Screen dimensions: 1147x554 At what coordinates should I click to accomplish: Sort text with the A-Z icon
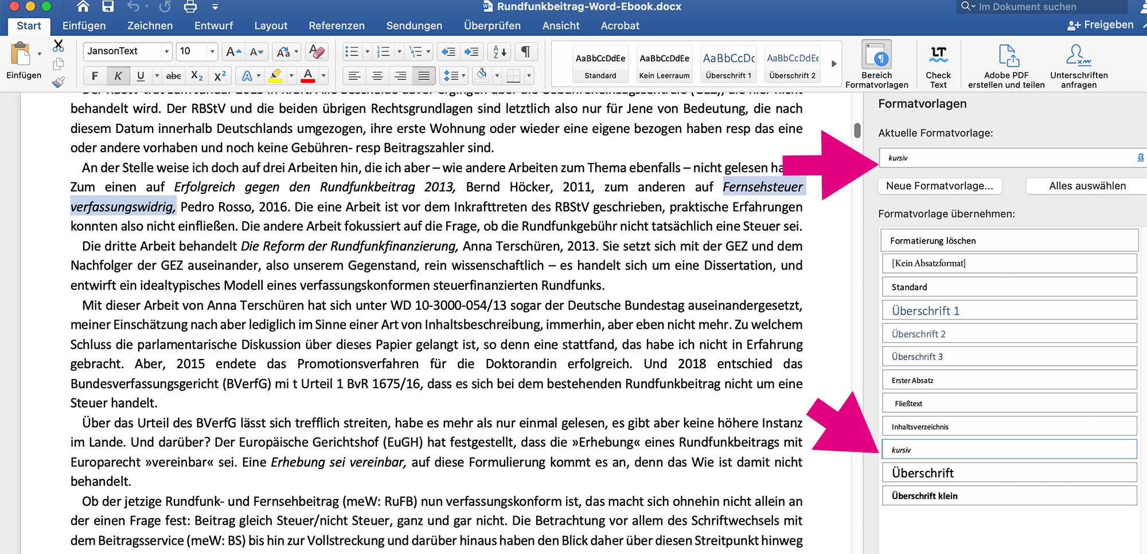pos(500,52)
